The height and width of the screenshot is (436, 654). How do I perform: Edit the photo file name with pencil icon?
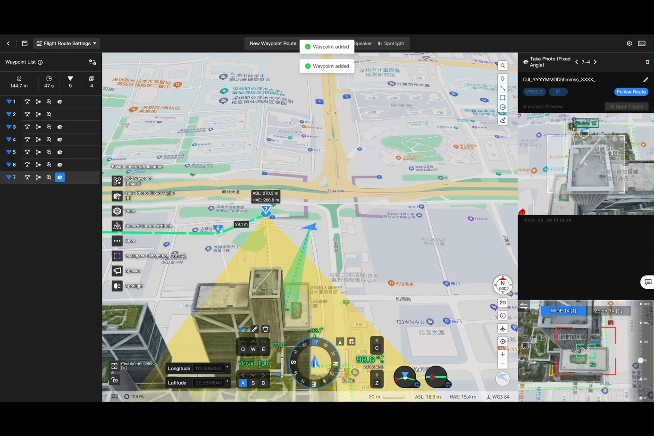point(645,80)
